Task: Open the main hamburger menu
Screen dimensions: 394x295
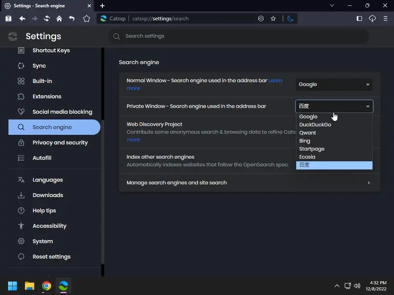Action: pos(386,18)
